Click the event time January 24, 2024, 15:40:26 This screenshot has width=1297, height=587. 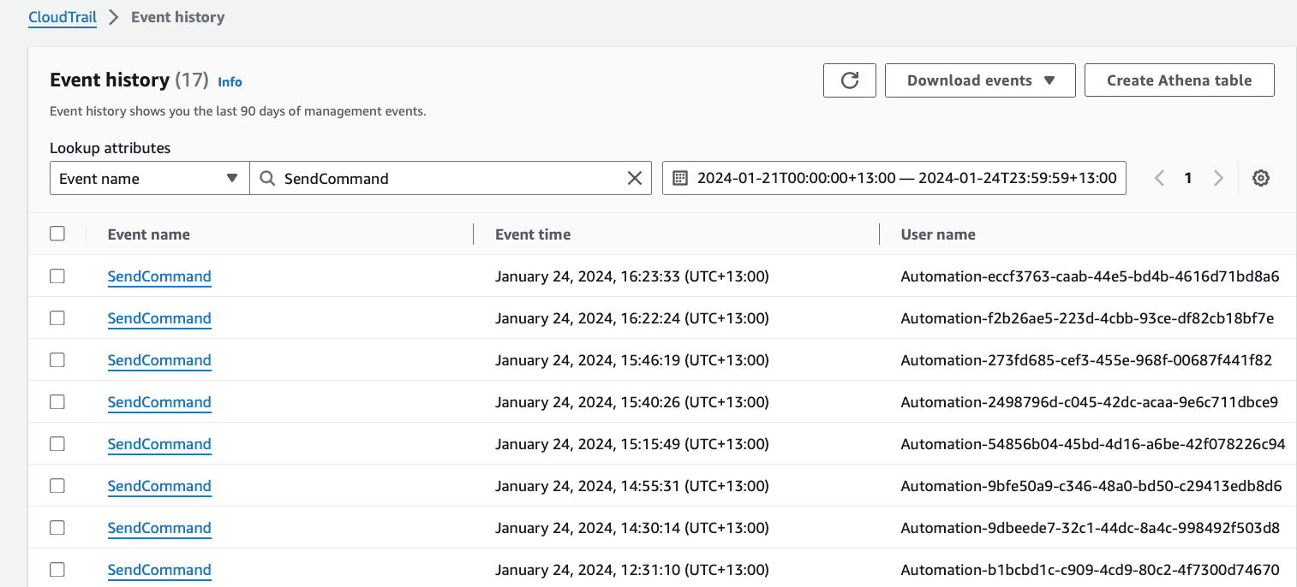point(632,402)
